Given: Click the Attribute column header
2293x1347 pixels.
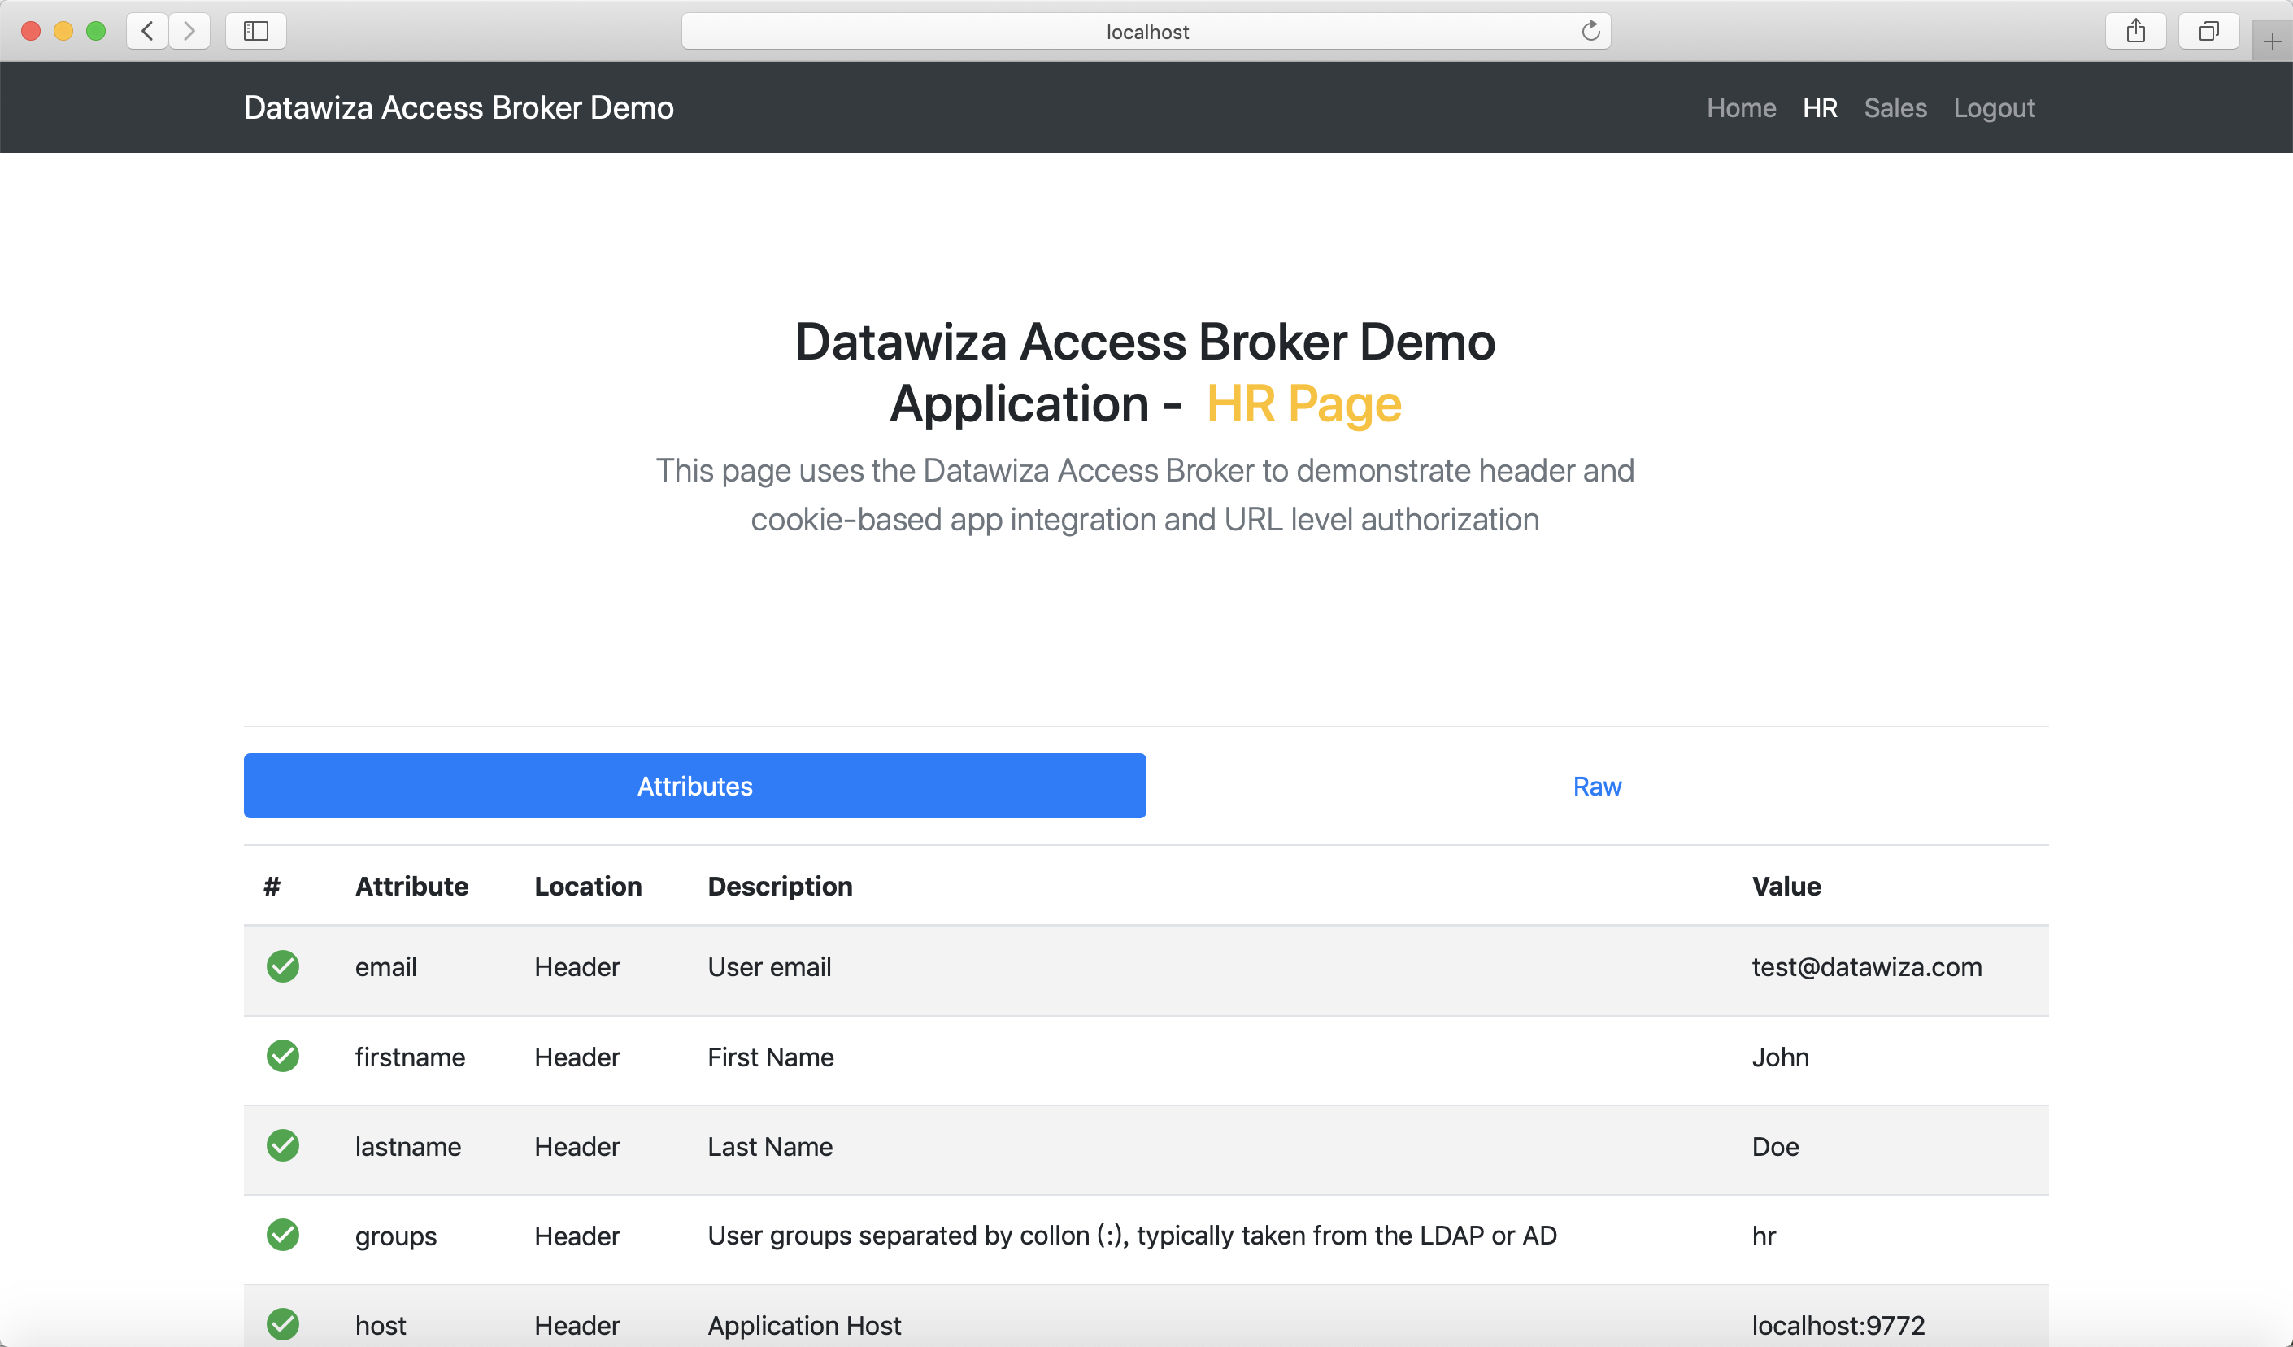Looking at the screenshot, I should point(411,886).
